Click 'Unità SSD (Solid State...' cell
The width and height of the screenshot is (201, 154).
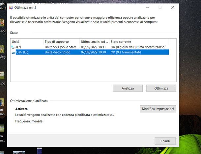click(62, 47)
